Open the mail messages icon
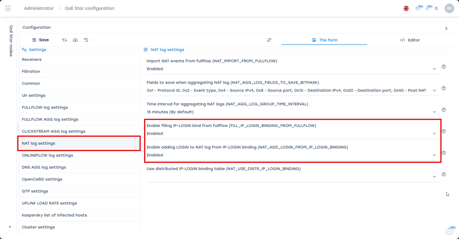 coord(417,8)
